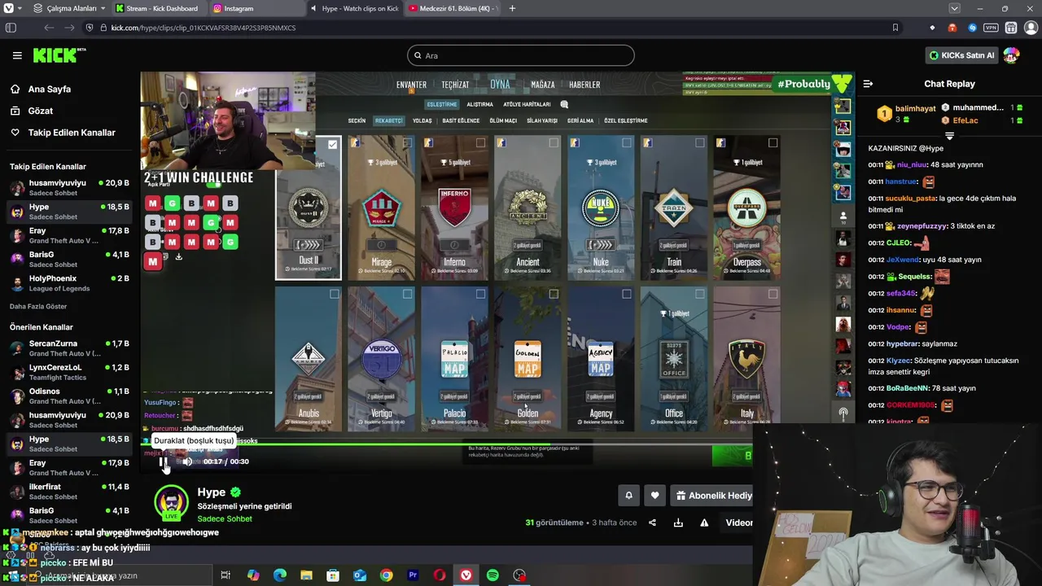The image size is (1042, 586).
Task: Select the Hype - Watch clips tab
Action: coord(354,8)
